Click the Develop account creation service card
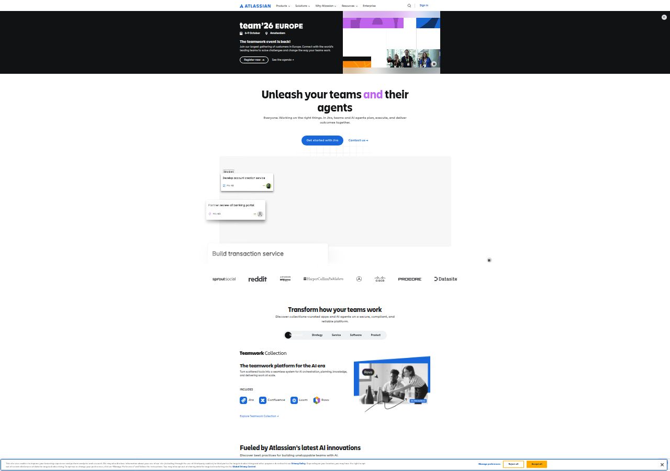 247,182
